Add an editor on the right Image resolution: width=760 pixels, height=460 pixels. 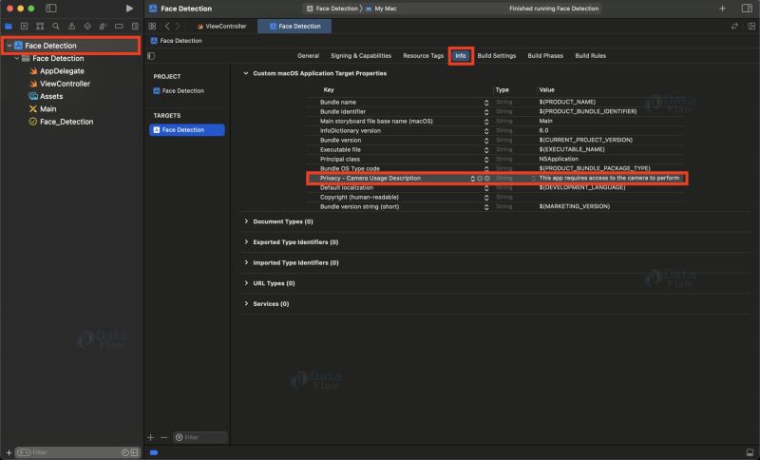pos(751,27)
